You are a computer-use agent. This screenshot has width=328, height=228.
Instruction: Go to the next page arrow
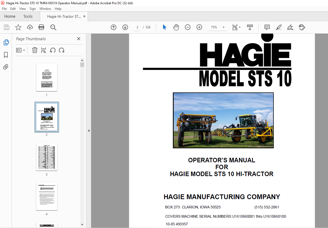(125, 27)
